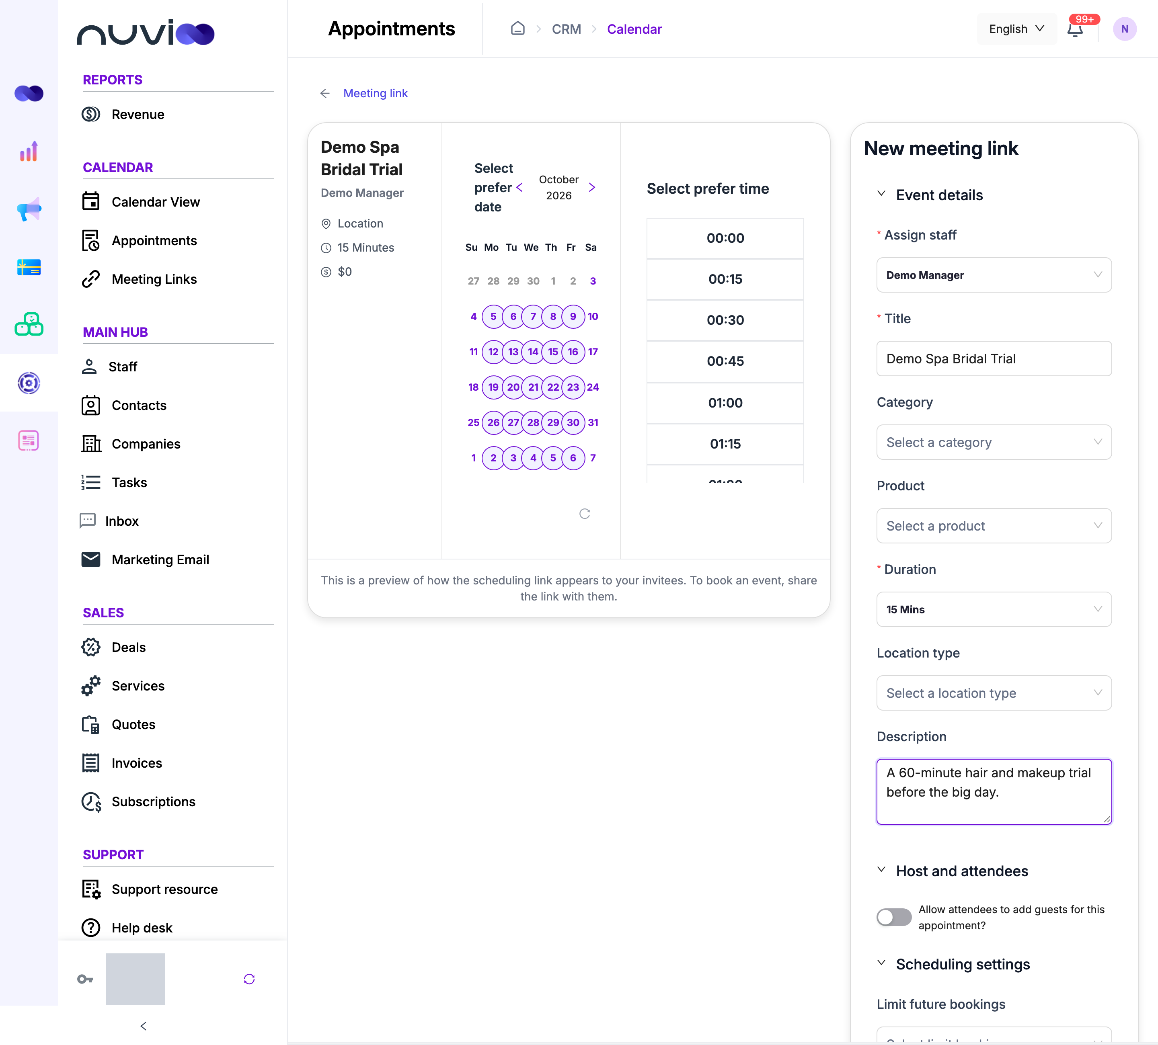1158x1045 pixels.
Task: Select the 00:30 time slot
Action: pyautogui.click(x=725, y=320)
